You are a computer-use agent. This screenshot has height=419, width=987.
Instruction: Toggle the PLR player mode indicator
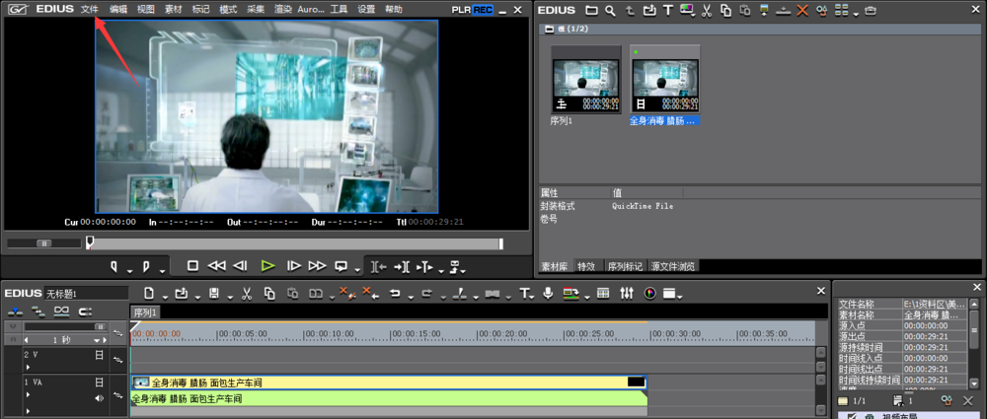tap(461, 9)
